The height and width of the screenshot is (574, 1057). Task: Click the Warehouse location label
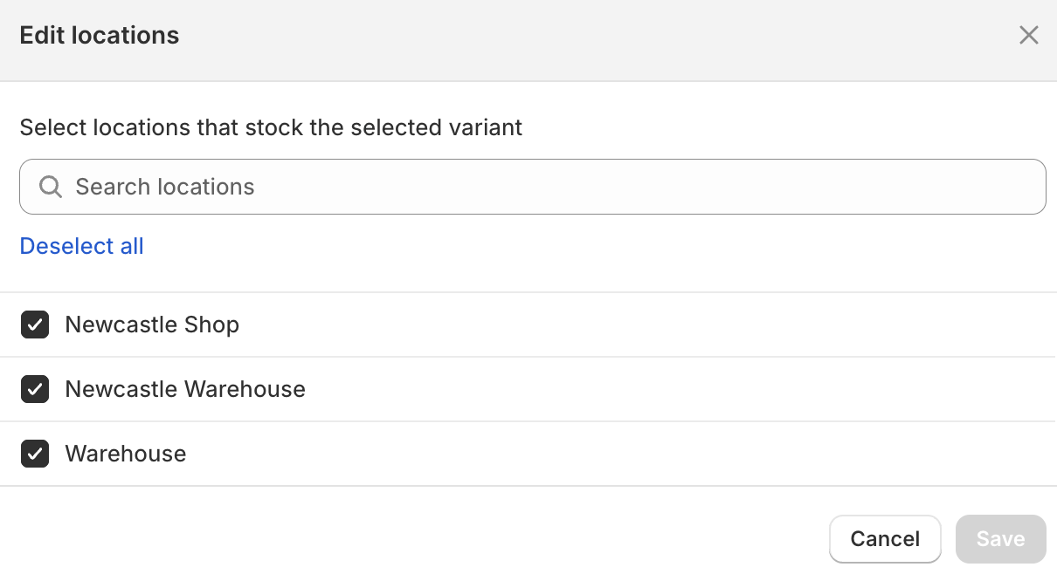126,454
